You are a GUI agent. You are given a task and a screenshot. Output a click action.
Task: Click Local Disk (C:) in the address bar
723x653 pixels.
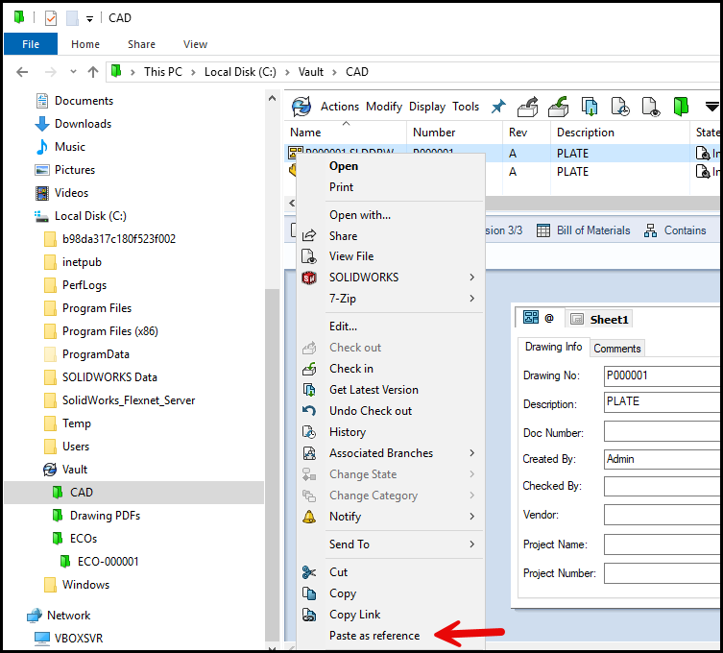coord(240,72)
